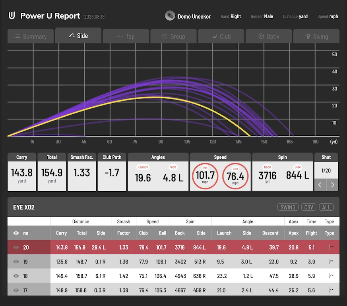Open the Optix tab

coord(269,37)
